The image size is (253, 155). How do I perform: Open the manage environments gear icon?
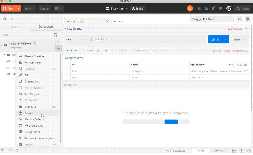[x=248, y=19]
